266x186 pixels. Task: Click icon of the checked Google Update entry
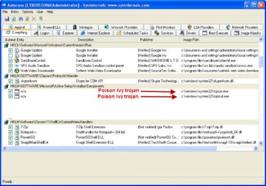pyautogui.click(x=17, y=50)
